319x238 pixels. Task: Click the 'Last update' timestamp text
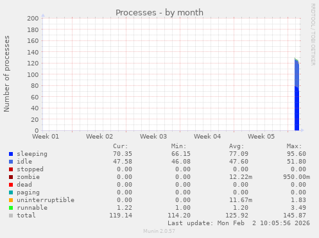click(x=239, y=223)
